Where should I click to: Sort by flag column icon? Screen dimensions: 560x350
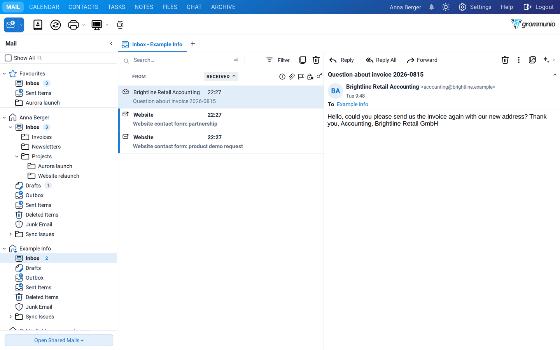coord(301,77)
